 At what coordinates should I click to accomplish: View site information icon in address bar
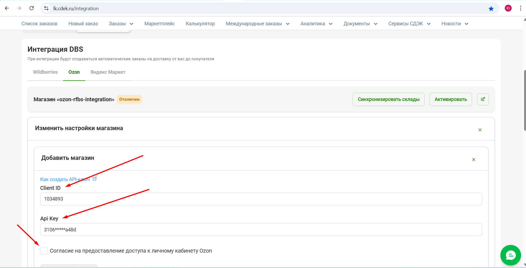[x=47, y=9]
